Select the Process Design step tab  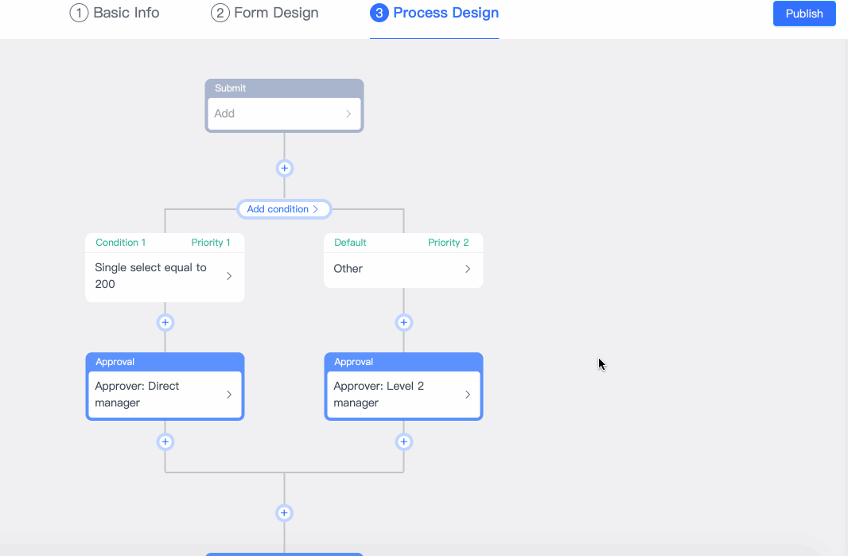click(x=434, y=14)
